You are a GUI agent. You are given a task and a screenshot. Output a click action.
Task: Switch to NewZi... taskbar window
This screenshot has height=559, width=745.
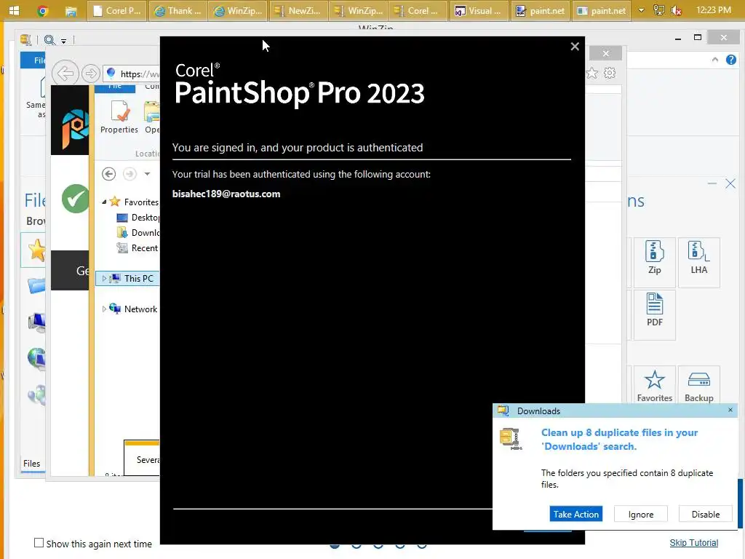pos(298,10)
